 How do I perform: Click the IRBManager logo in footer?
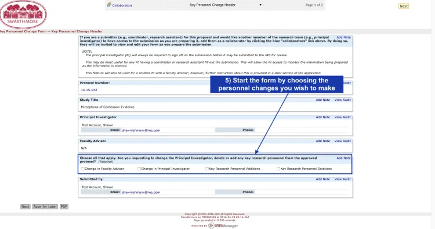[x=223, y=226]
